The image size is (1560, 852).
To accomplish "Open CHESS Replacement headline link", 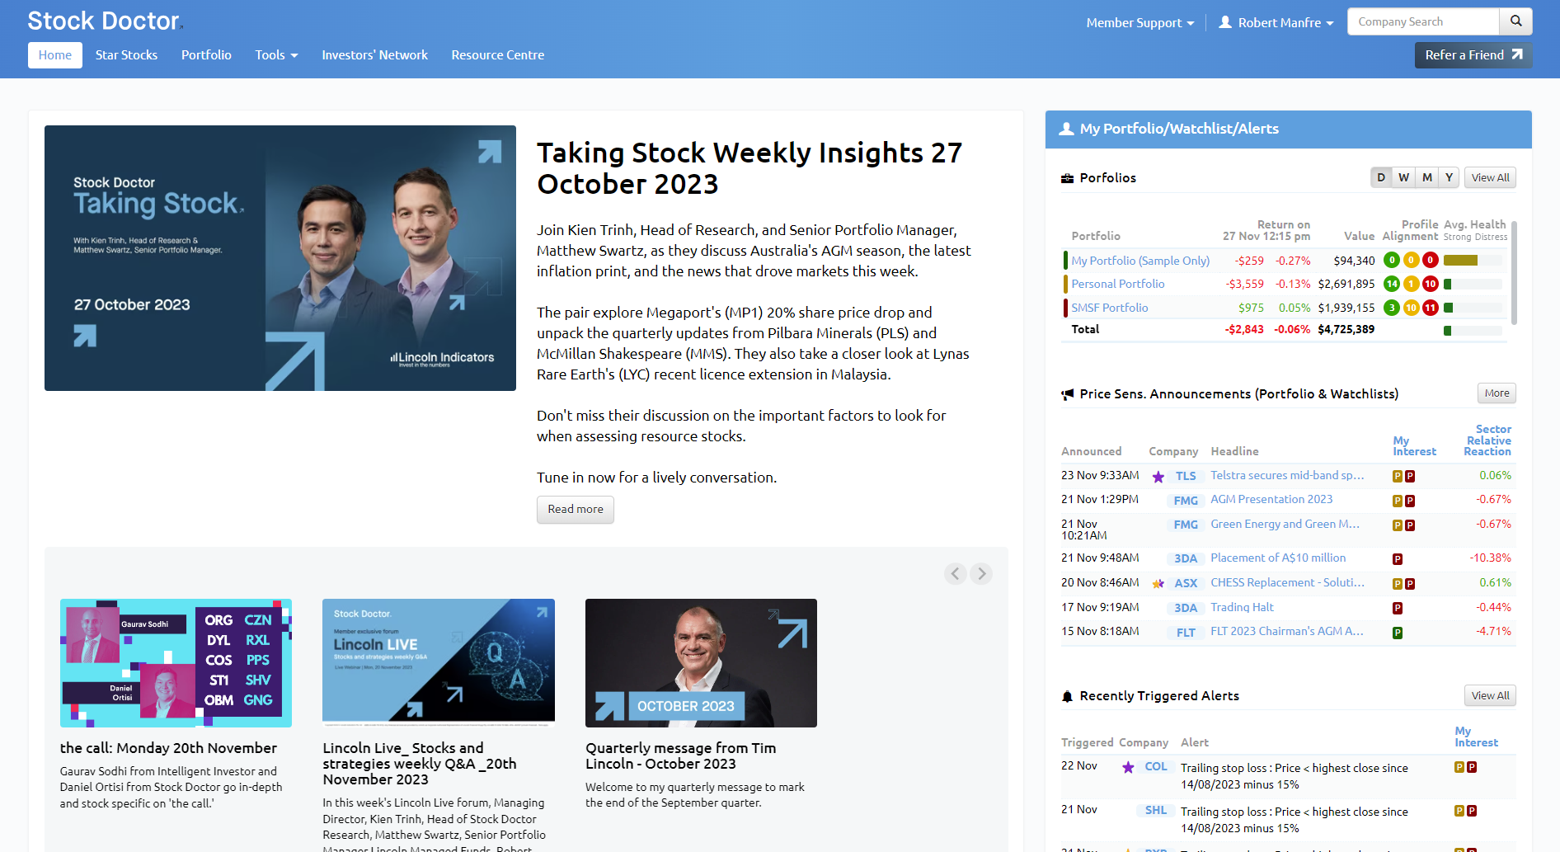I will tap(1287, 582).
